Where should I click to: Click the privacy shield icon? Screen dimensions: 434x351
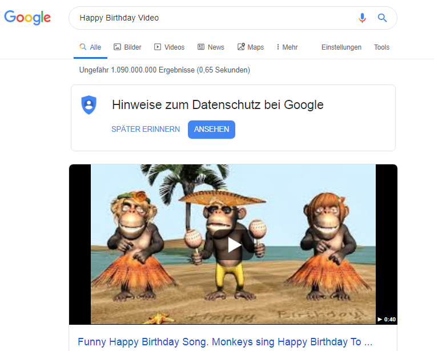pyautogui.click(x=89, y=105)
